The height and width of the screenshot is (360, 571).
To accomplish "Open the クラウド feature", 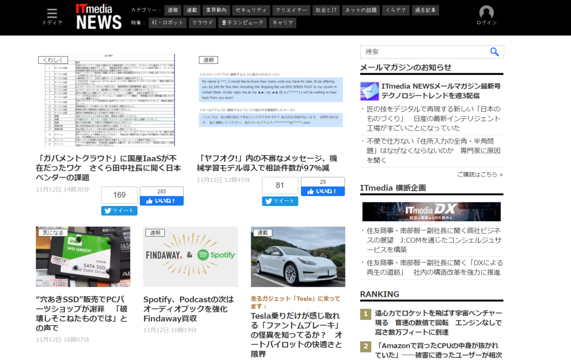I will [202, 23].
